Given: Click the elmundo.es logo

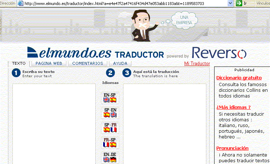Looking at the screenshot, I should pos(69,52).
